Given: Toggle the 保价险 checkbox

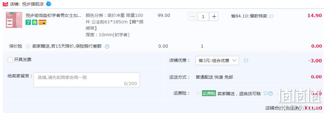Looking at the screenshot, I should [28, 46].
